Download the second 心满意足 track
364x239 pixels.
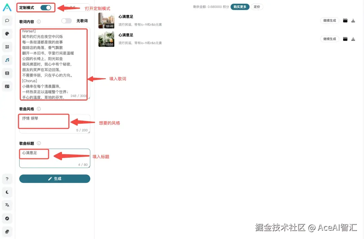point(353,39)
